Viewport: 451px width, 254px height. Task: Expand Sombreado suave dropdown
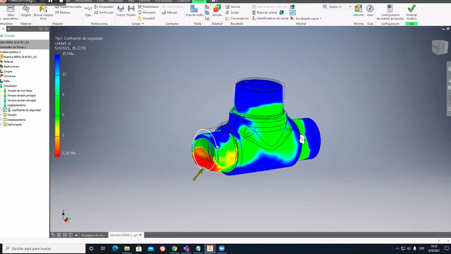click(x=320, y=19)
